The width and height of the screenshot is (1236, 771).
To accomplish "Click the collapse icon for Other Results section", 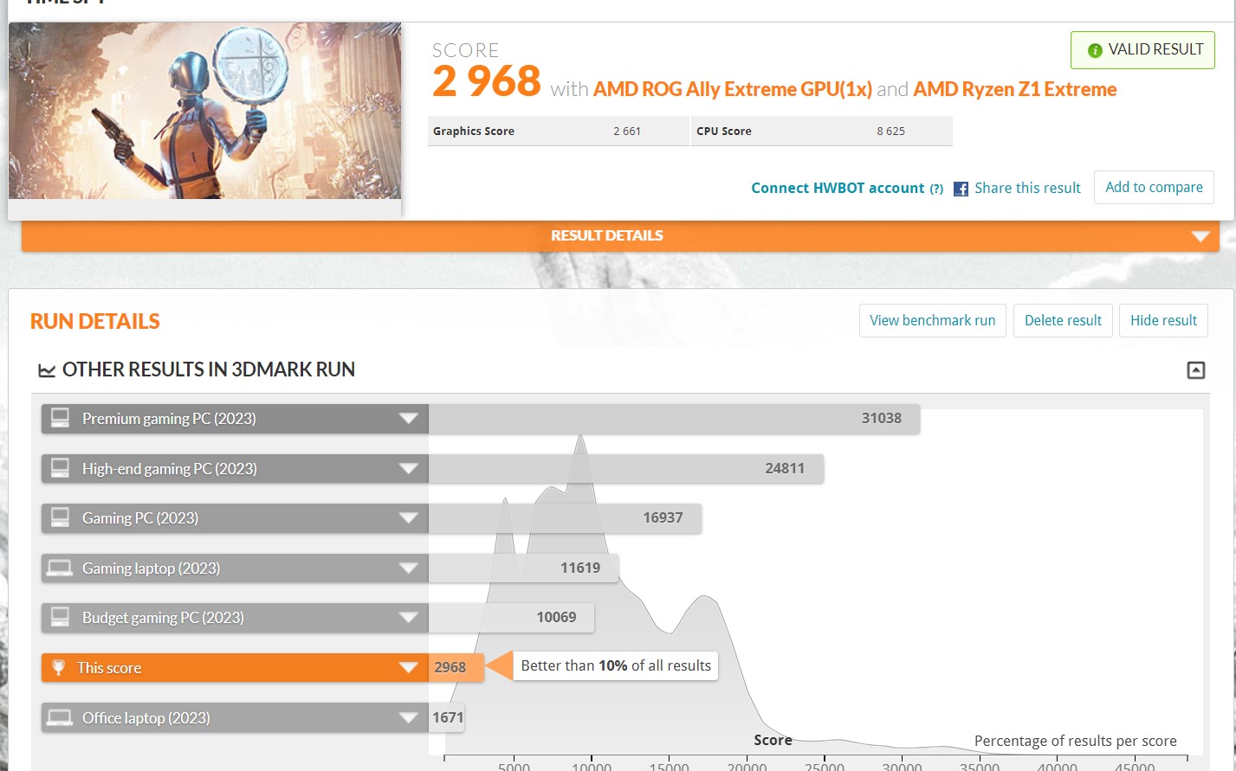I will click(1195, 370).
